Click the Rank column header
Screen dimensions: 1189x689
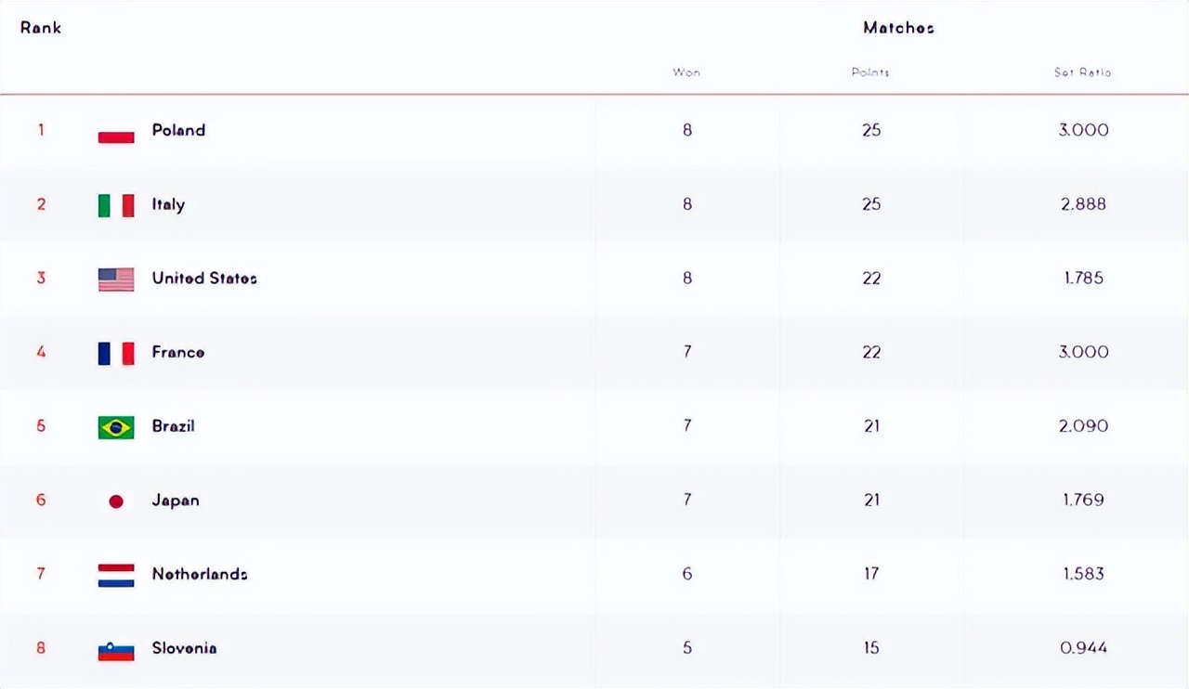[x=41, y=28]
